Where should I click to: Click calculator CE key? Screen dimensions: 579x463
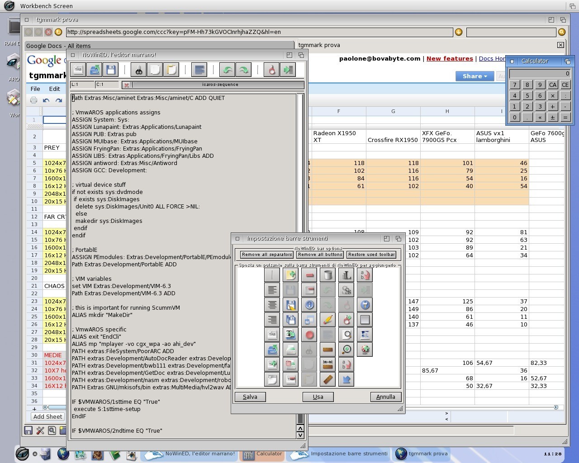pos(565,85)
